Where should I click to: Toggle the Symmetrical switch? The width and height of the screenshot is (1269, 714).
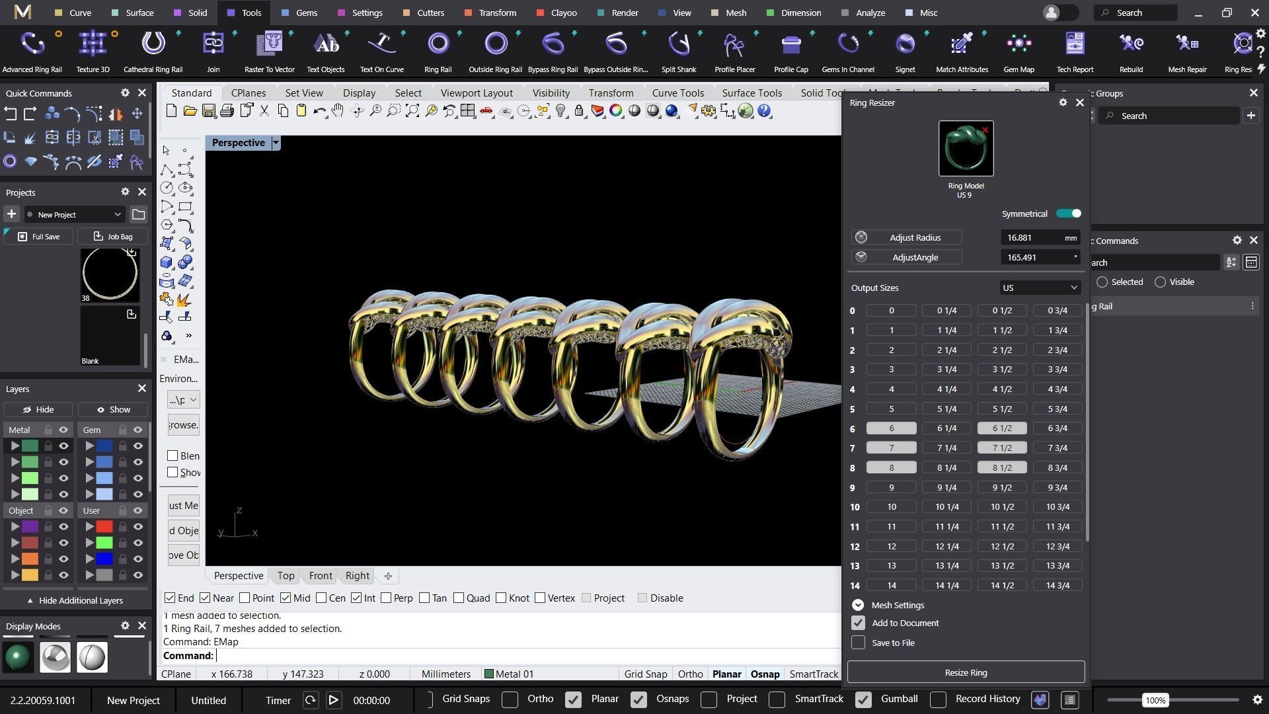pyautogui.click(x=1069, y=214)
